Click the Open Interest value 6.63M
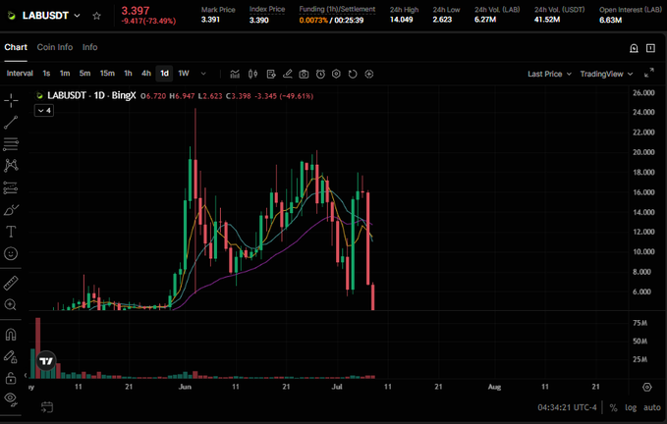Screen dimensions: 667x424 click(610, 20)
